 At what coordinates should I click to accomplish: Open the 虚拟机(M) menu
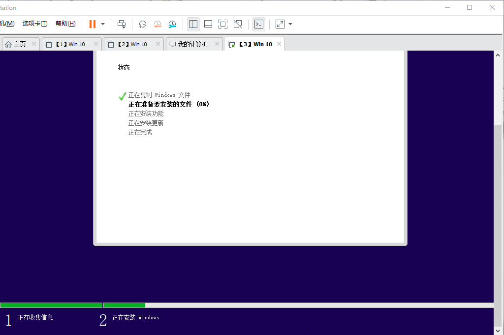[x=7, y=24]
